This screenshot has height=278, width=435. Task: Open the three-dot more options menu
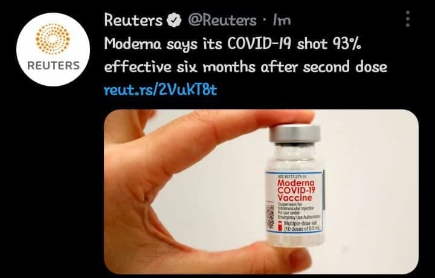pyautogui.click(x=408, y=19)
